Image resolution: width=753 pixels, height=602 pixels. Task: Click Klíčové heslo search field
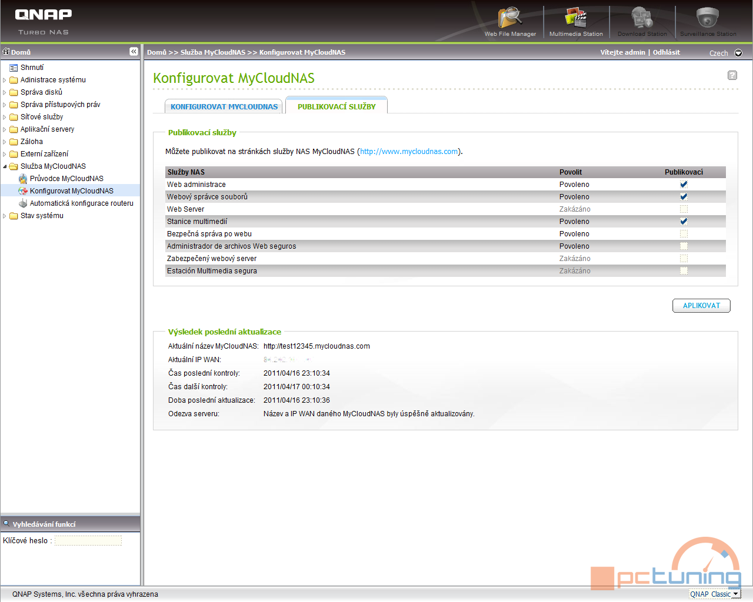(88, 540)
